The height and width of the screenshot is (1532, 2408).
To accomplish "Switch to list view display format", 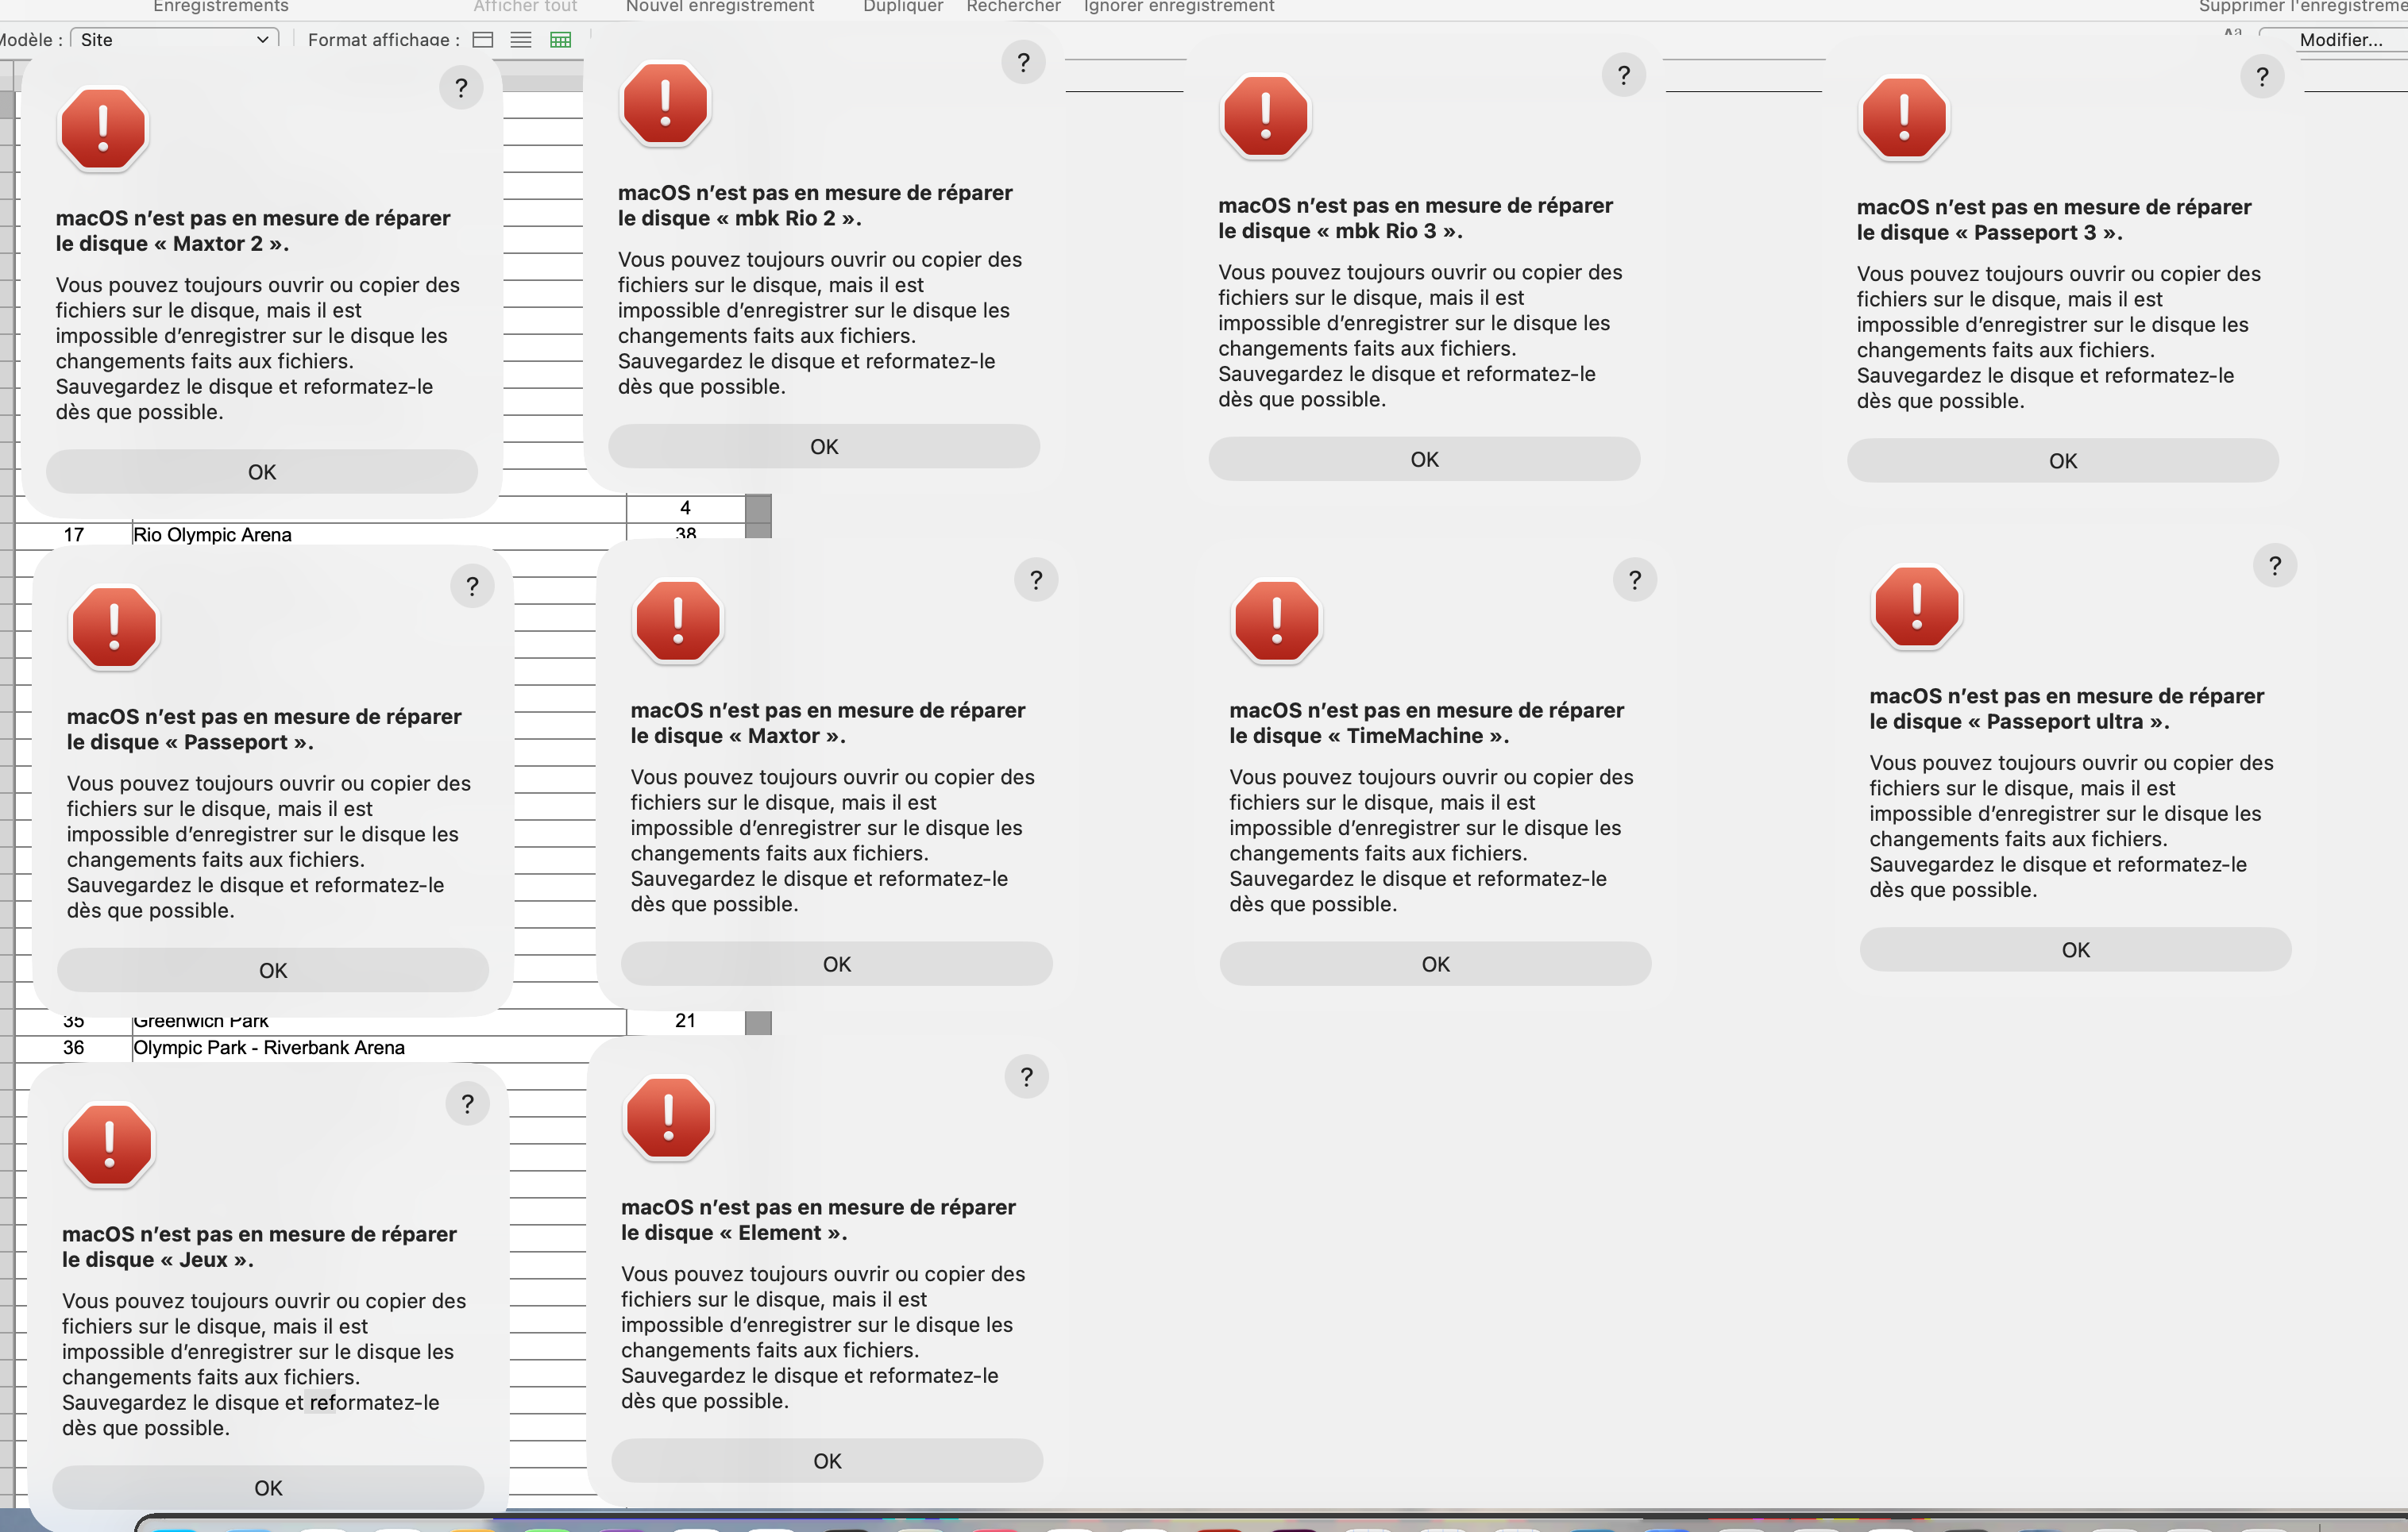I will pos(521,40).
